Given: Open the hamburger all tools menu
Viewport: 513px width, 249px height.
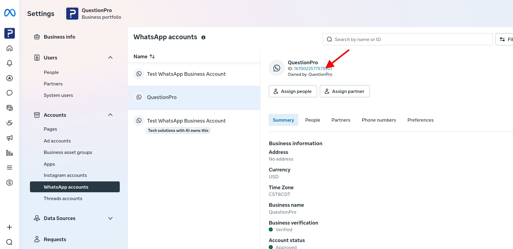Looking at the screenshot, I should pos(10,168).
